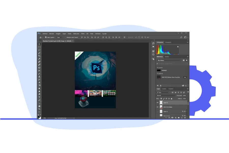The width and height of the screenshot is (229, 153).
Task: Select the Rectangular Marquee tool
Action: coord(39,47)
